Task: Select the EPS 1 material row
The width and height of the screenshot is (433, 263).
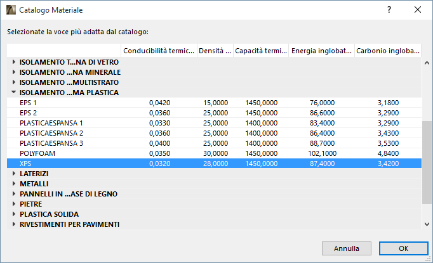Action: [x=215, y=103]
